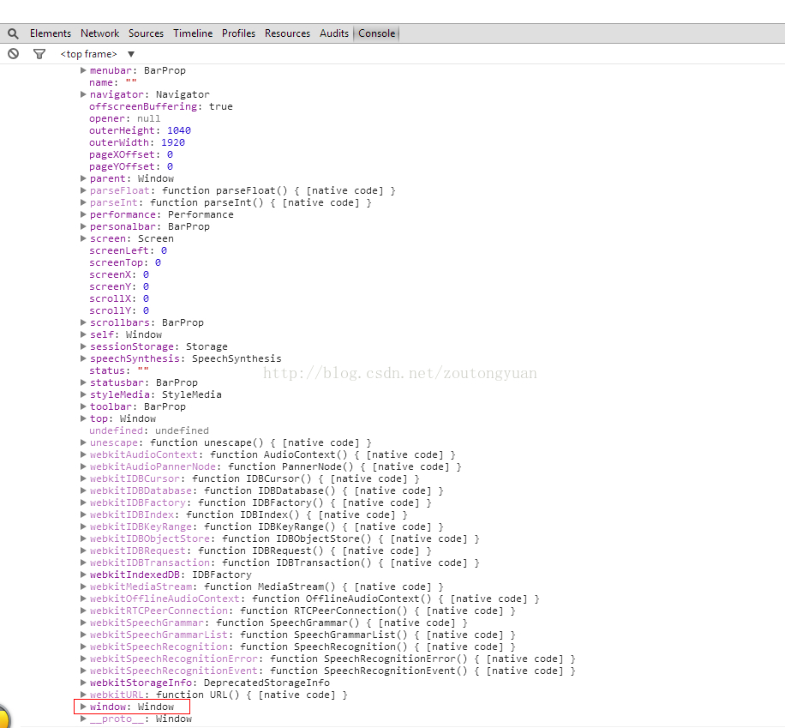Image resolution: width=785 pixels, height=728 pixels.
Task: Expand the performance Performance object
Action: 83,214
